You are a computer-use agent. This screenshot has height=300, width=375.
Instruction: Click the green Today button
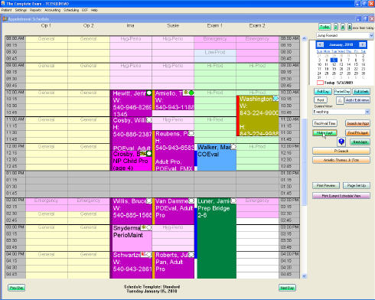tap(324, 27)
